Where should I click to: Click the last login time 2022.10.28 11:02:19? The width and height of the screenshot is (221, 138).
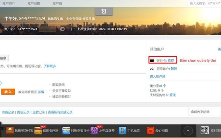[x=113, y=29]
